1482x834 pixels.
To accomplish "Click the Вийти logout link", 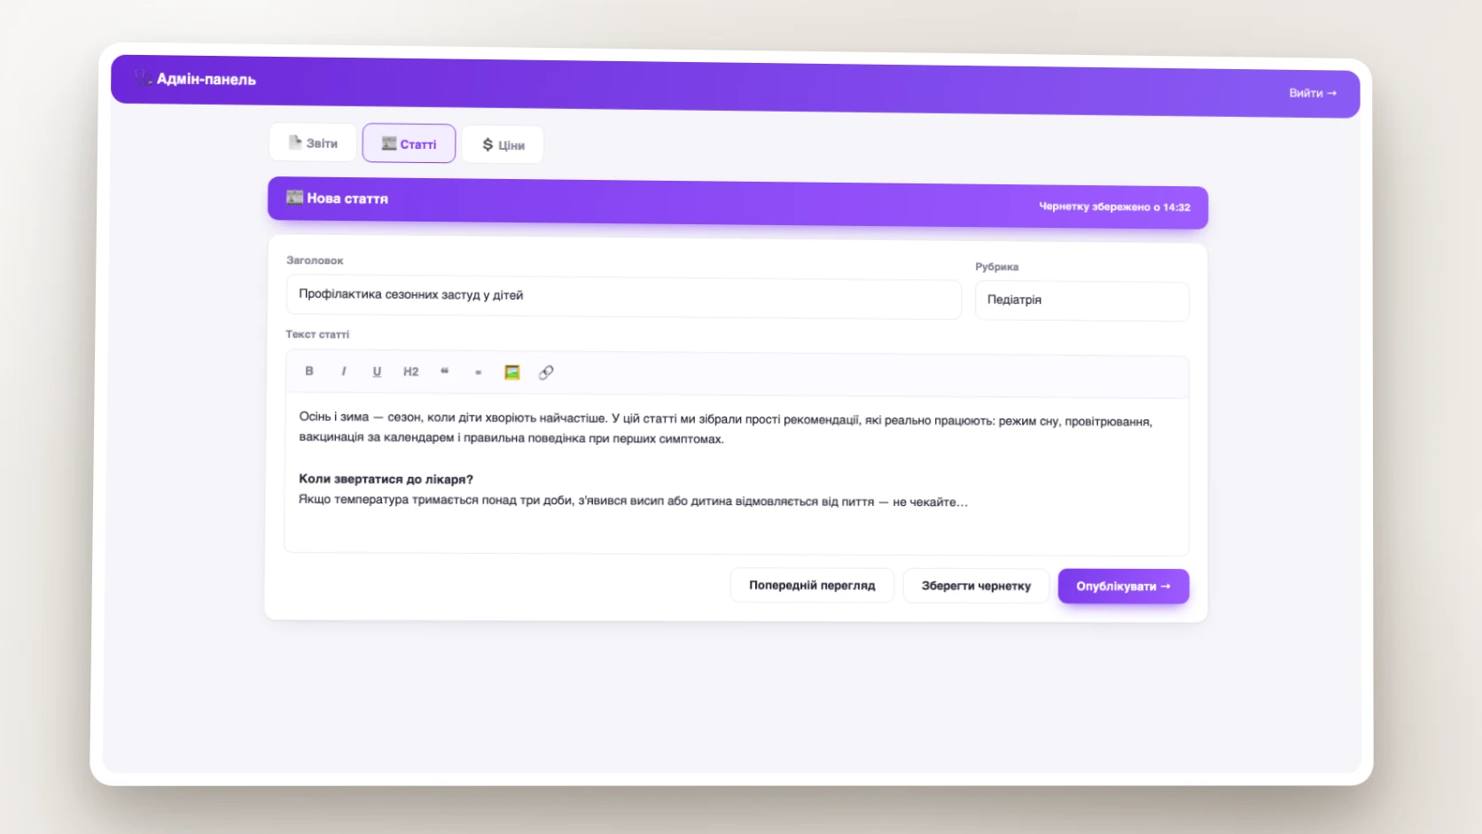I will (x=1312, y=93).
